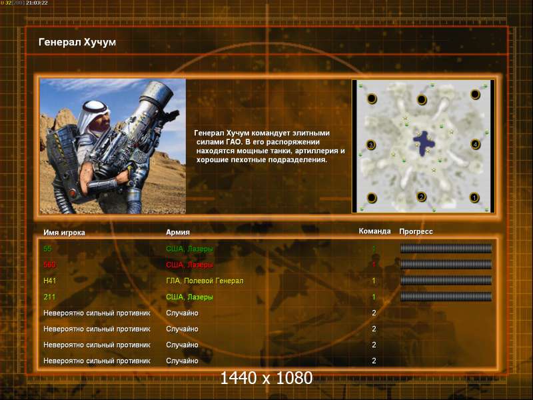Click start position marker numbered 1 on map
This screenshot has height=400, width=533.
point(474,197)
